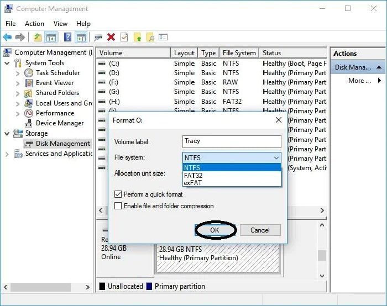Screen dimensions: 387x306
Task: Click the Volume label input field
Action: pyautogui.click(x=232, y=141)
